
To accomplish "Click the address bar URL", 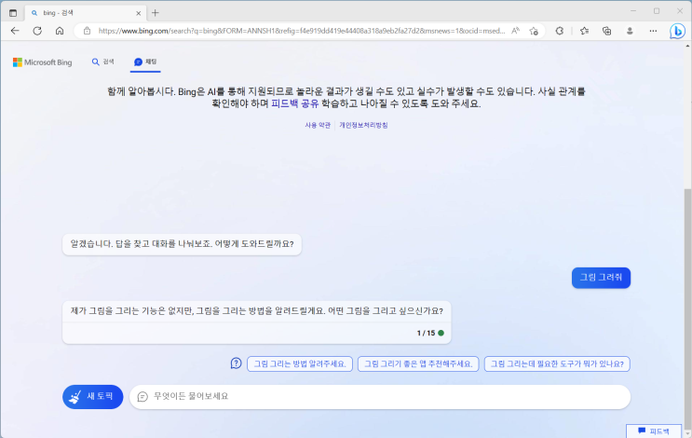I will (302, 31).
